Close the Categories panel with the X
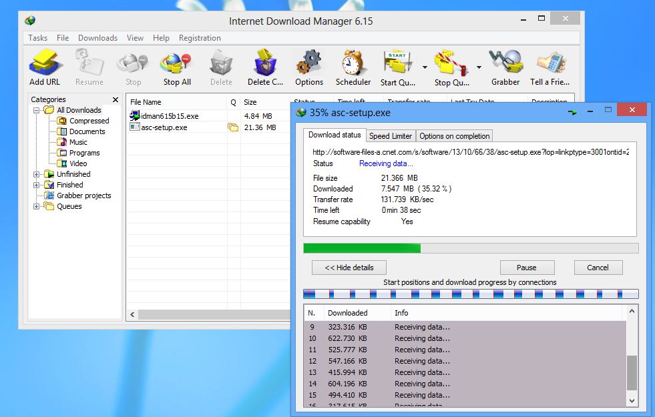This screenshot has height=417, width=655. coord(116,99)
